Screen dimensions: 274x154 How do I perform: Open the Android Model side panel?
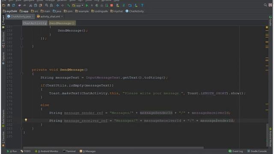(270, 137)
